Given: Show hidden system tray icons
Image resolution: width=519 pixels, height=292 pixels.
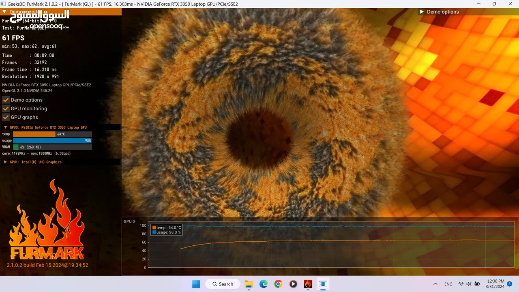Looking at the screenshot, I should [x=435, y=284].
